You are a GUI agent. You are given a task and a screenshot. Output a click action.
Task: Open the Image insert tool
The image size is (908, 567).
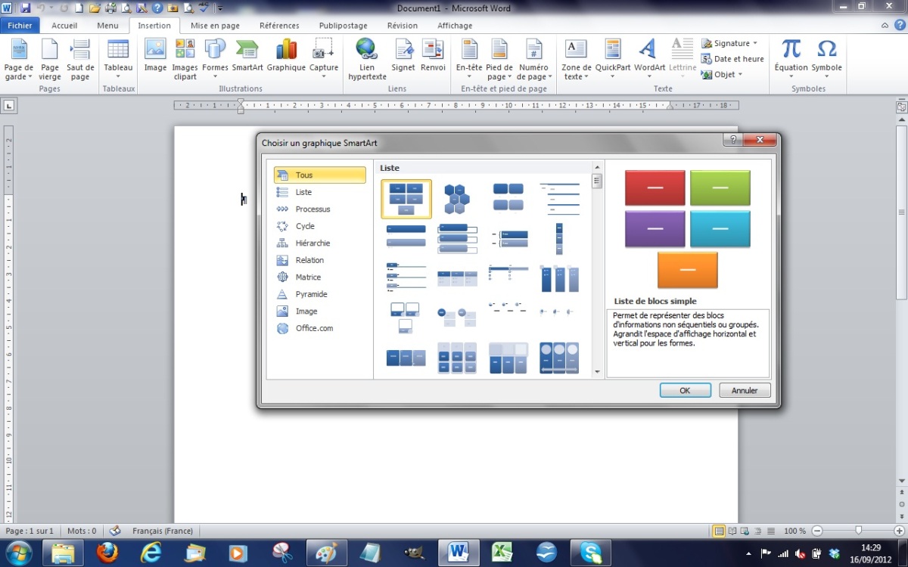(155, 56)
